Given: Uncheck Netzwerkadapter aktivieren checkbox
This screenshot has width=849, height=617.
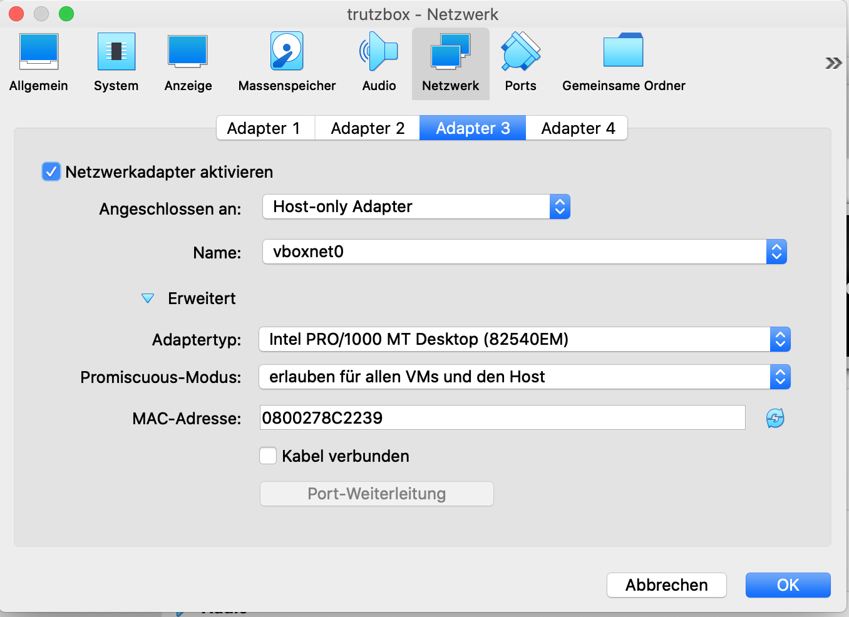Looking at the screenshot, I should tap(51, 171).
